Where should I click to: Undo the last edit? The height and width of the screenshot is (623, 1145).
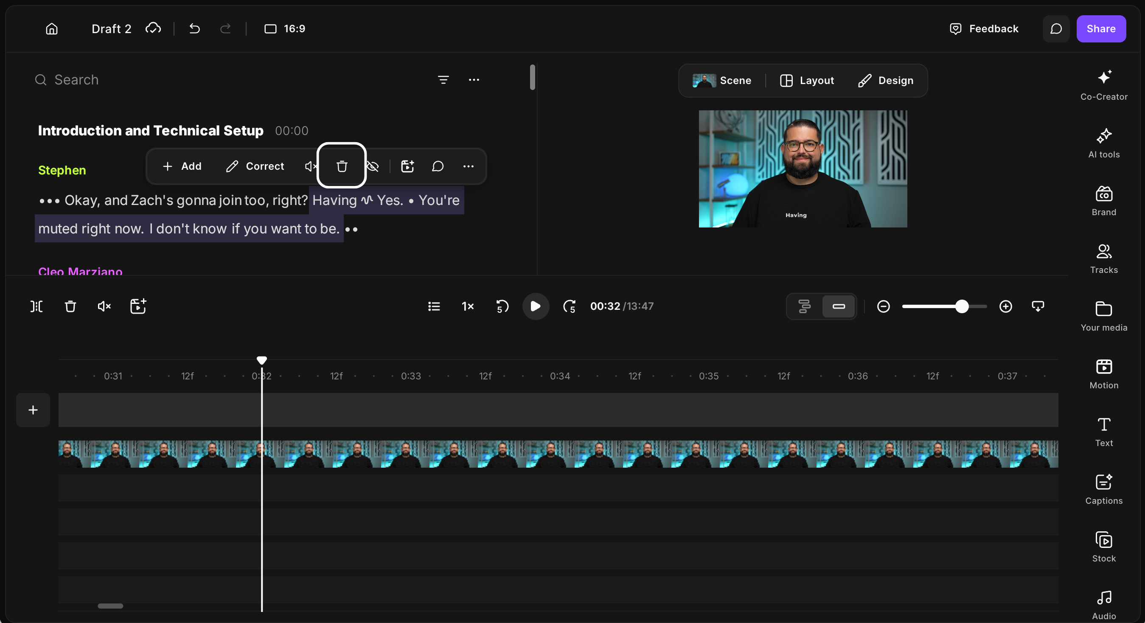point(195,29)
